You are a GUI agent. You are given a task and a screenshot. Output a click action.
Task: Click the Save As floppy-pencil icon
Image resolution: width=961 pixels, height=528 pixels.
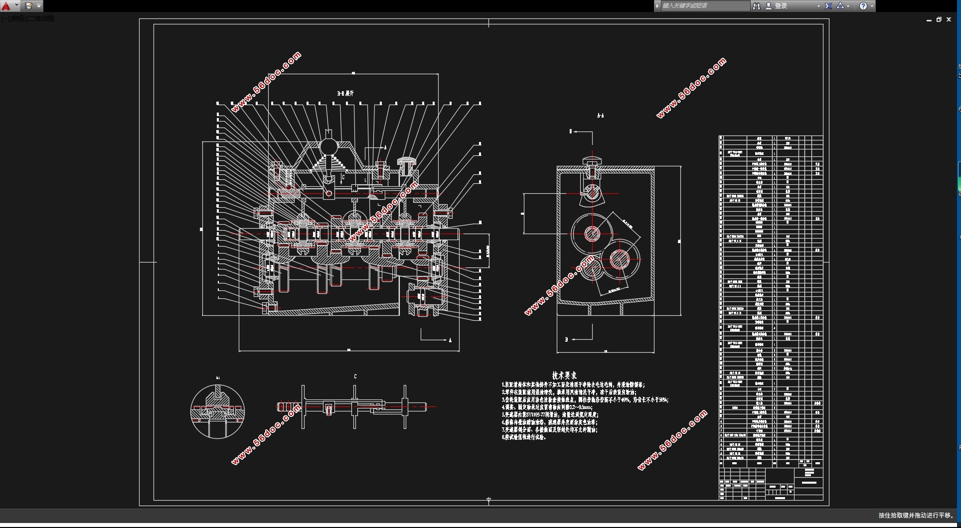click(x=29, y=6)
